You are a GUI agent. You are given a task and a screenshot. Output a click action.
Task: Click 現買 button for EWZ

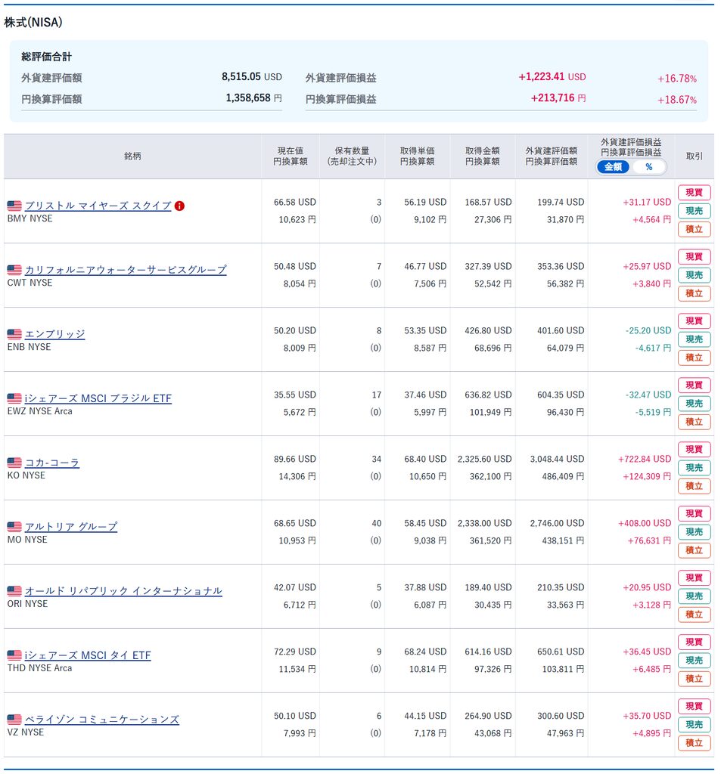[x=694, y=385]
